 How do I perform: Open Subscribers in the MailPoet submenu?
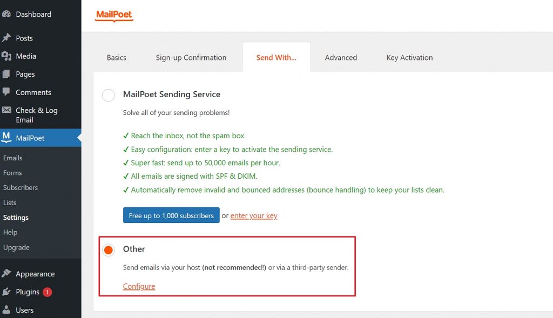tap(21, 187)
